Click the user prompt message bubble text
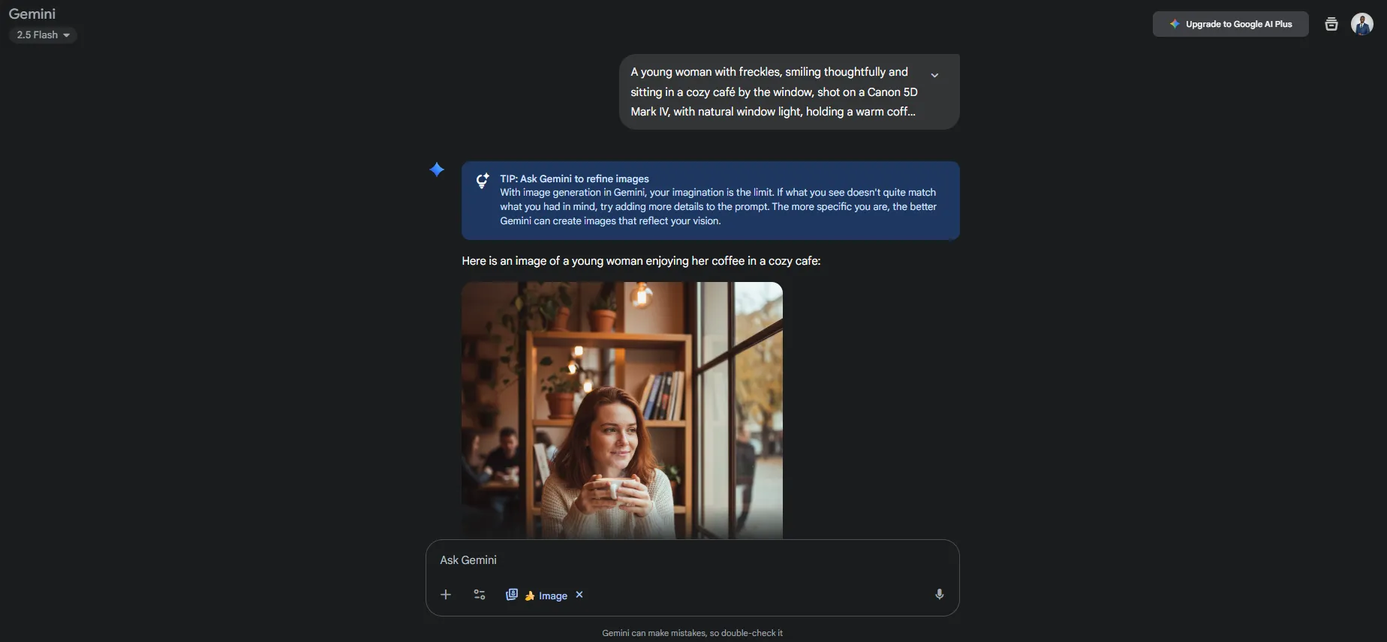This screenshot has width=1387, height=642. pyautogui.click(x=774, y=91)
